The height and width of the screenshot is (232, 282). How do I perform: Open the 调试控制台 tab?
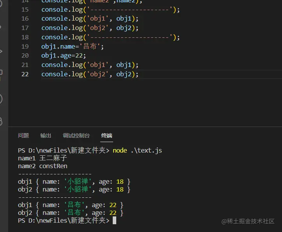click(76, 135)
